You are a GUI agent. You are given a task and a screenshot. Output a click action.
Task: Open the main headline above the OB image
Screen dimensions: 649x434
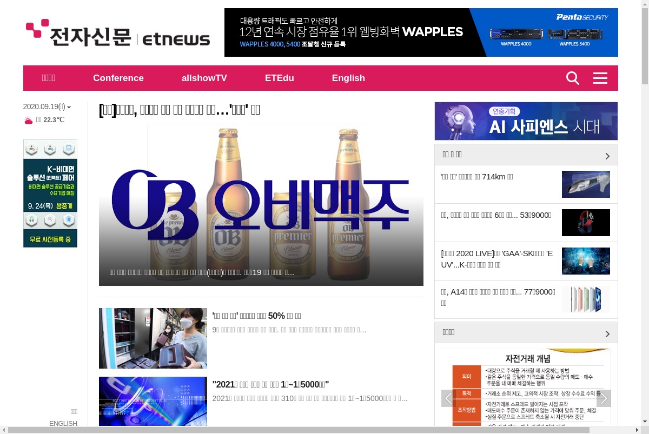point(180,110)
